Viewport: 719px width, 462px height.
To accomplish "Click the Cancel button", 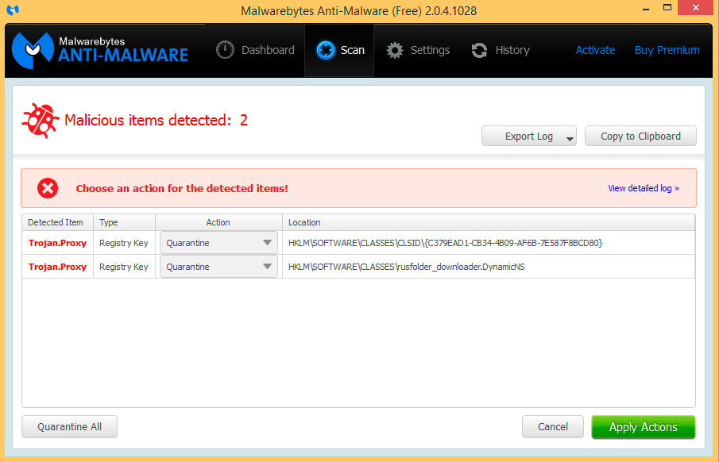I will pos(552,427).
